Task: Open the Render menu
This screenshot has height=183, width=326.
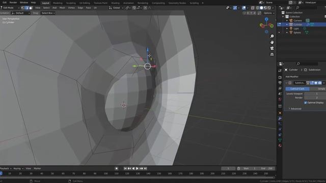Action: [13, 3]
